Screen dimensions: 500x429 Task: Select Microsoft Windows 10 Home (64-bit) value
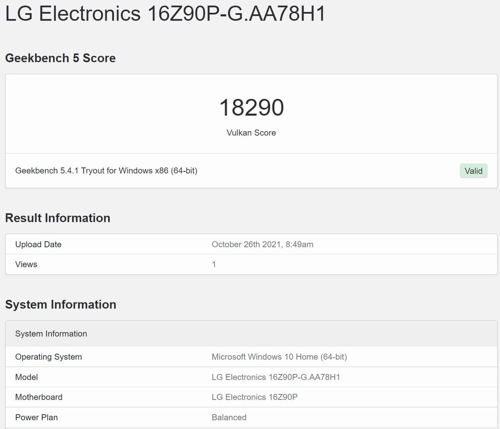pyautogui.click(x=279, y=357)
